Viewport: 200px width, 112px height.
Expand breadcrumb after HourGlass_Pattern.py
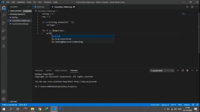tap(58, 11)
